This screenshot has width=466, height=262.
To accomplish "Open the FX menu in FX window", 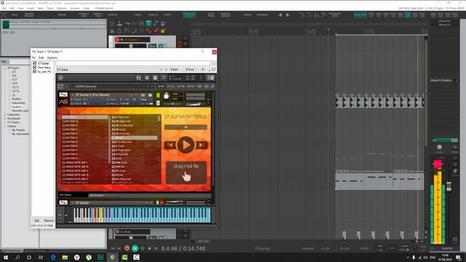I will click(33, 57).
